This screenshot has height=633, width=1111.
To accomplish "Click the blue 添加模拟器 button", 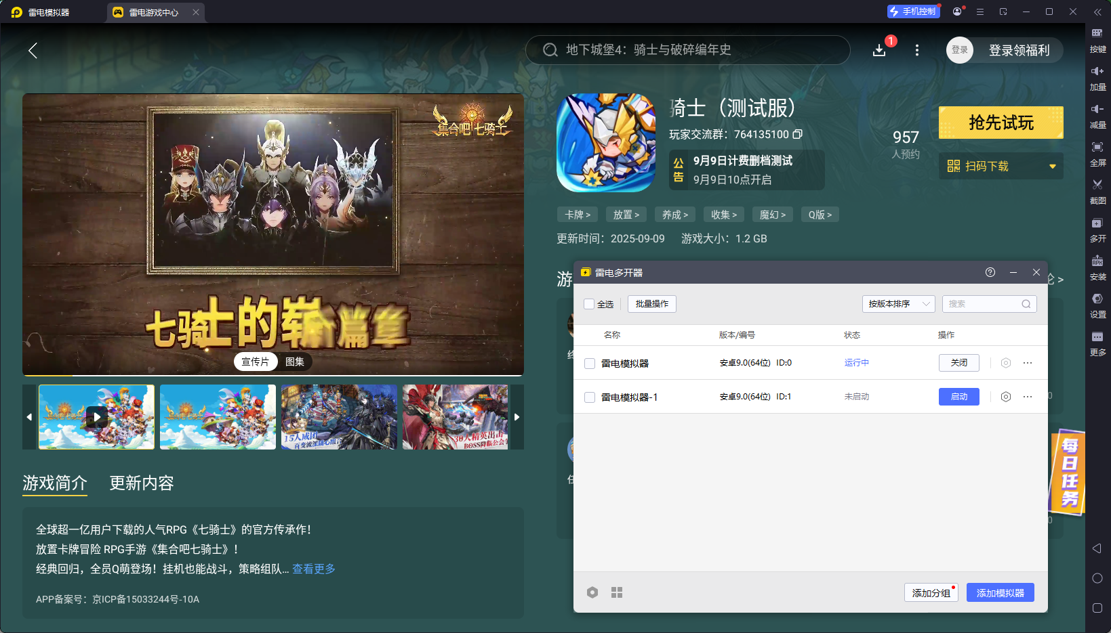I will pyautogui.click(x=1001, y=592).
